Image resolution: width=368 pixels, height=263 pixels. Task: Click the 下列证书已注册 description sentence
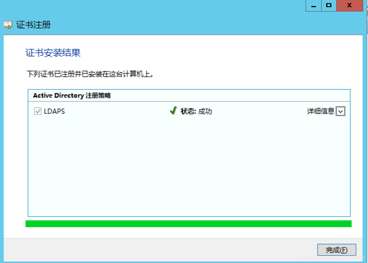coord(90,74)
